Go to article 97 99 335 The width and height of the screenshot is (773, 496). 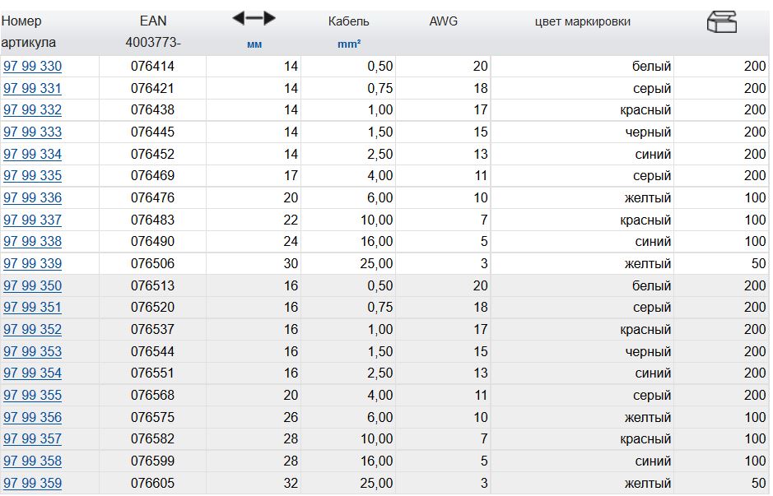point(32,176)
